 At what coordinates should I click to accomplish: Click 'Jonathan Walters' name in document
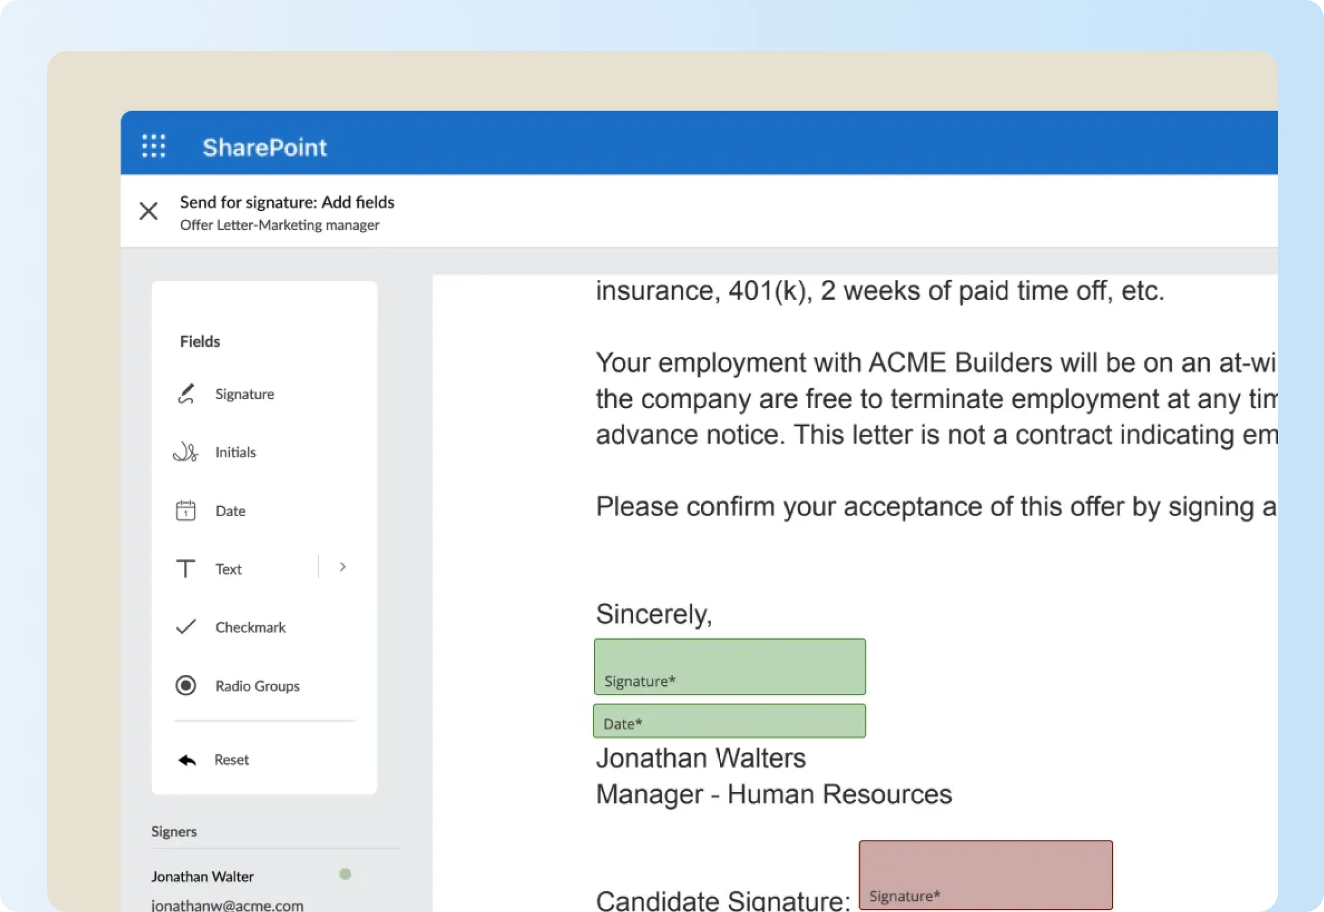700,758
